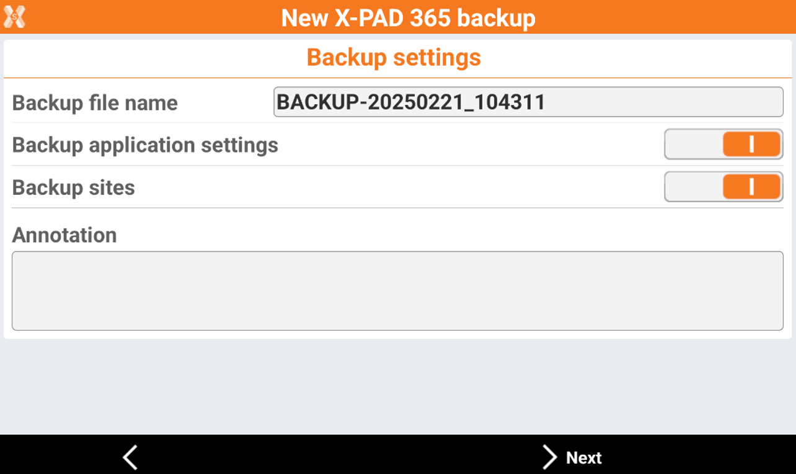Click the X-PAD logo icon
This screenshot has width=796, height=474.
pyautogui.click(x=14, y=16)
